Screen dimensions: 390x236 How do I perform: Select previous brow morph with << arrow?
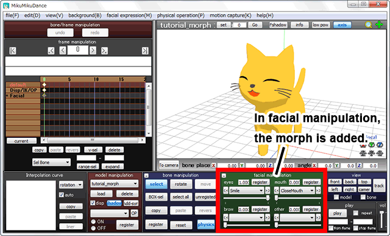point(225,218)
